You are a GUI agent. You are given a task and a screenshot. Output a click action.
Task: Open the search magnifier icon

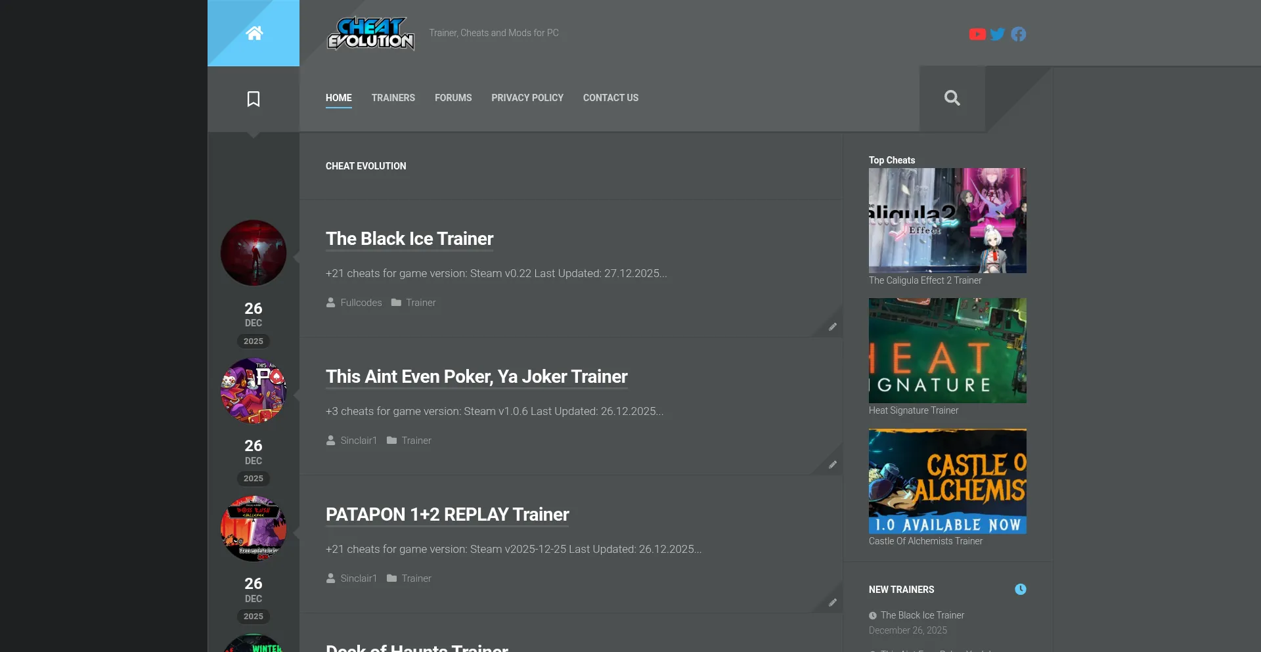pyautogui.click(x=952, y=98)
